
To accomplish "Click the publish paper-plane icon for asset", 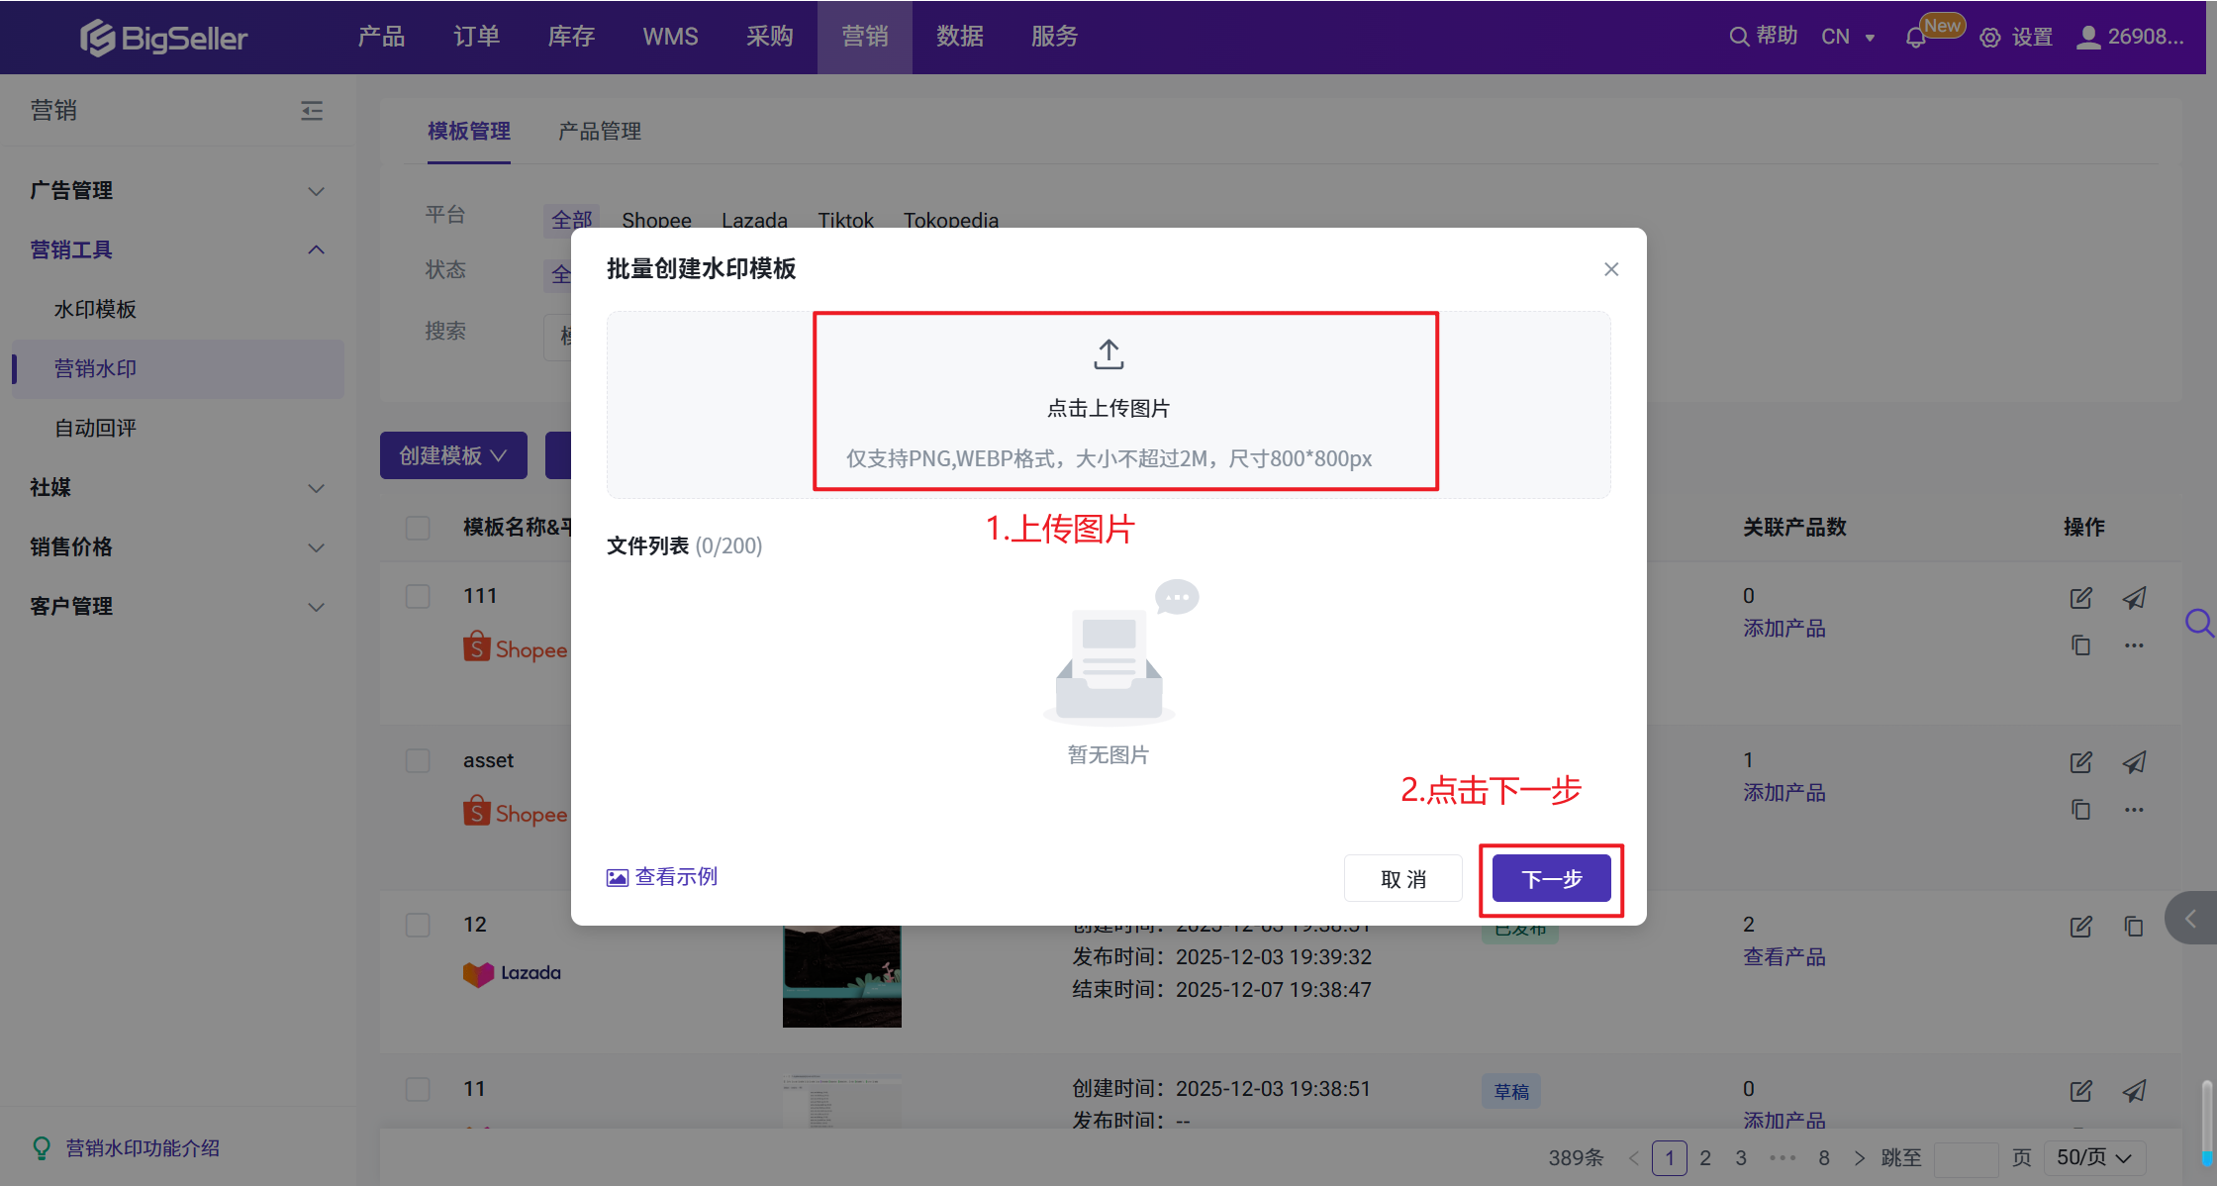I will (2134, 762).
